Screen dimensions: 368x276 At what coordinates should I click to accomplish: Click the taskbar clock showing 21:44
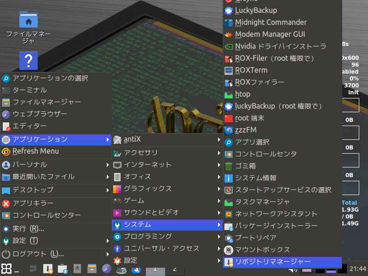pyautogui.click(x=358, y=269)
